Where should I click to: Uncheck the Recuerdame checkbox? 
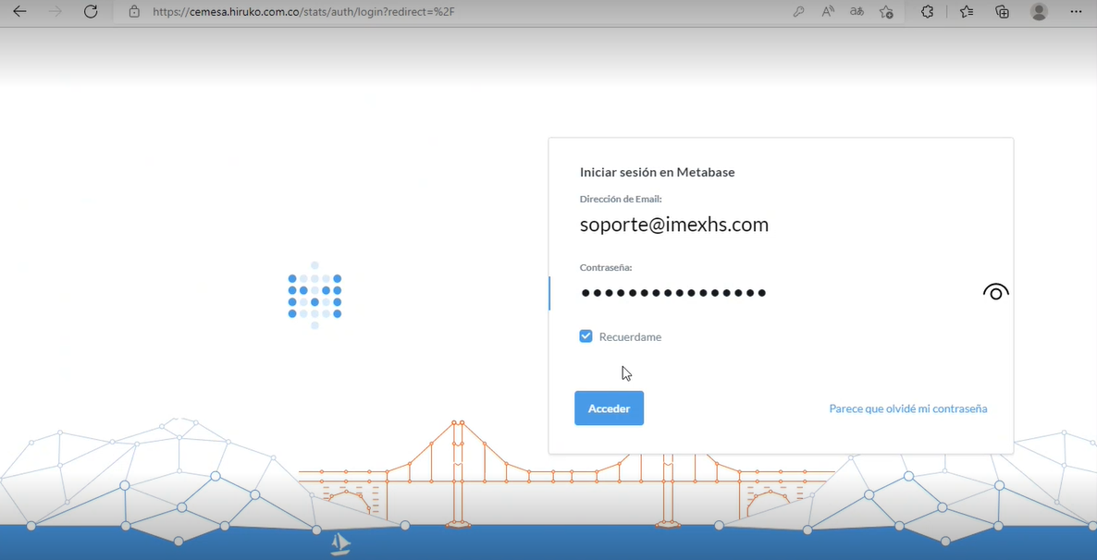pyautogui.click(x=585, y=336)
